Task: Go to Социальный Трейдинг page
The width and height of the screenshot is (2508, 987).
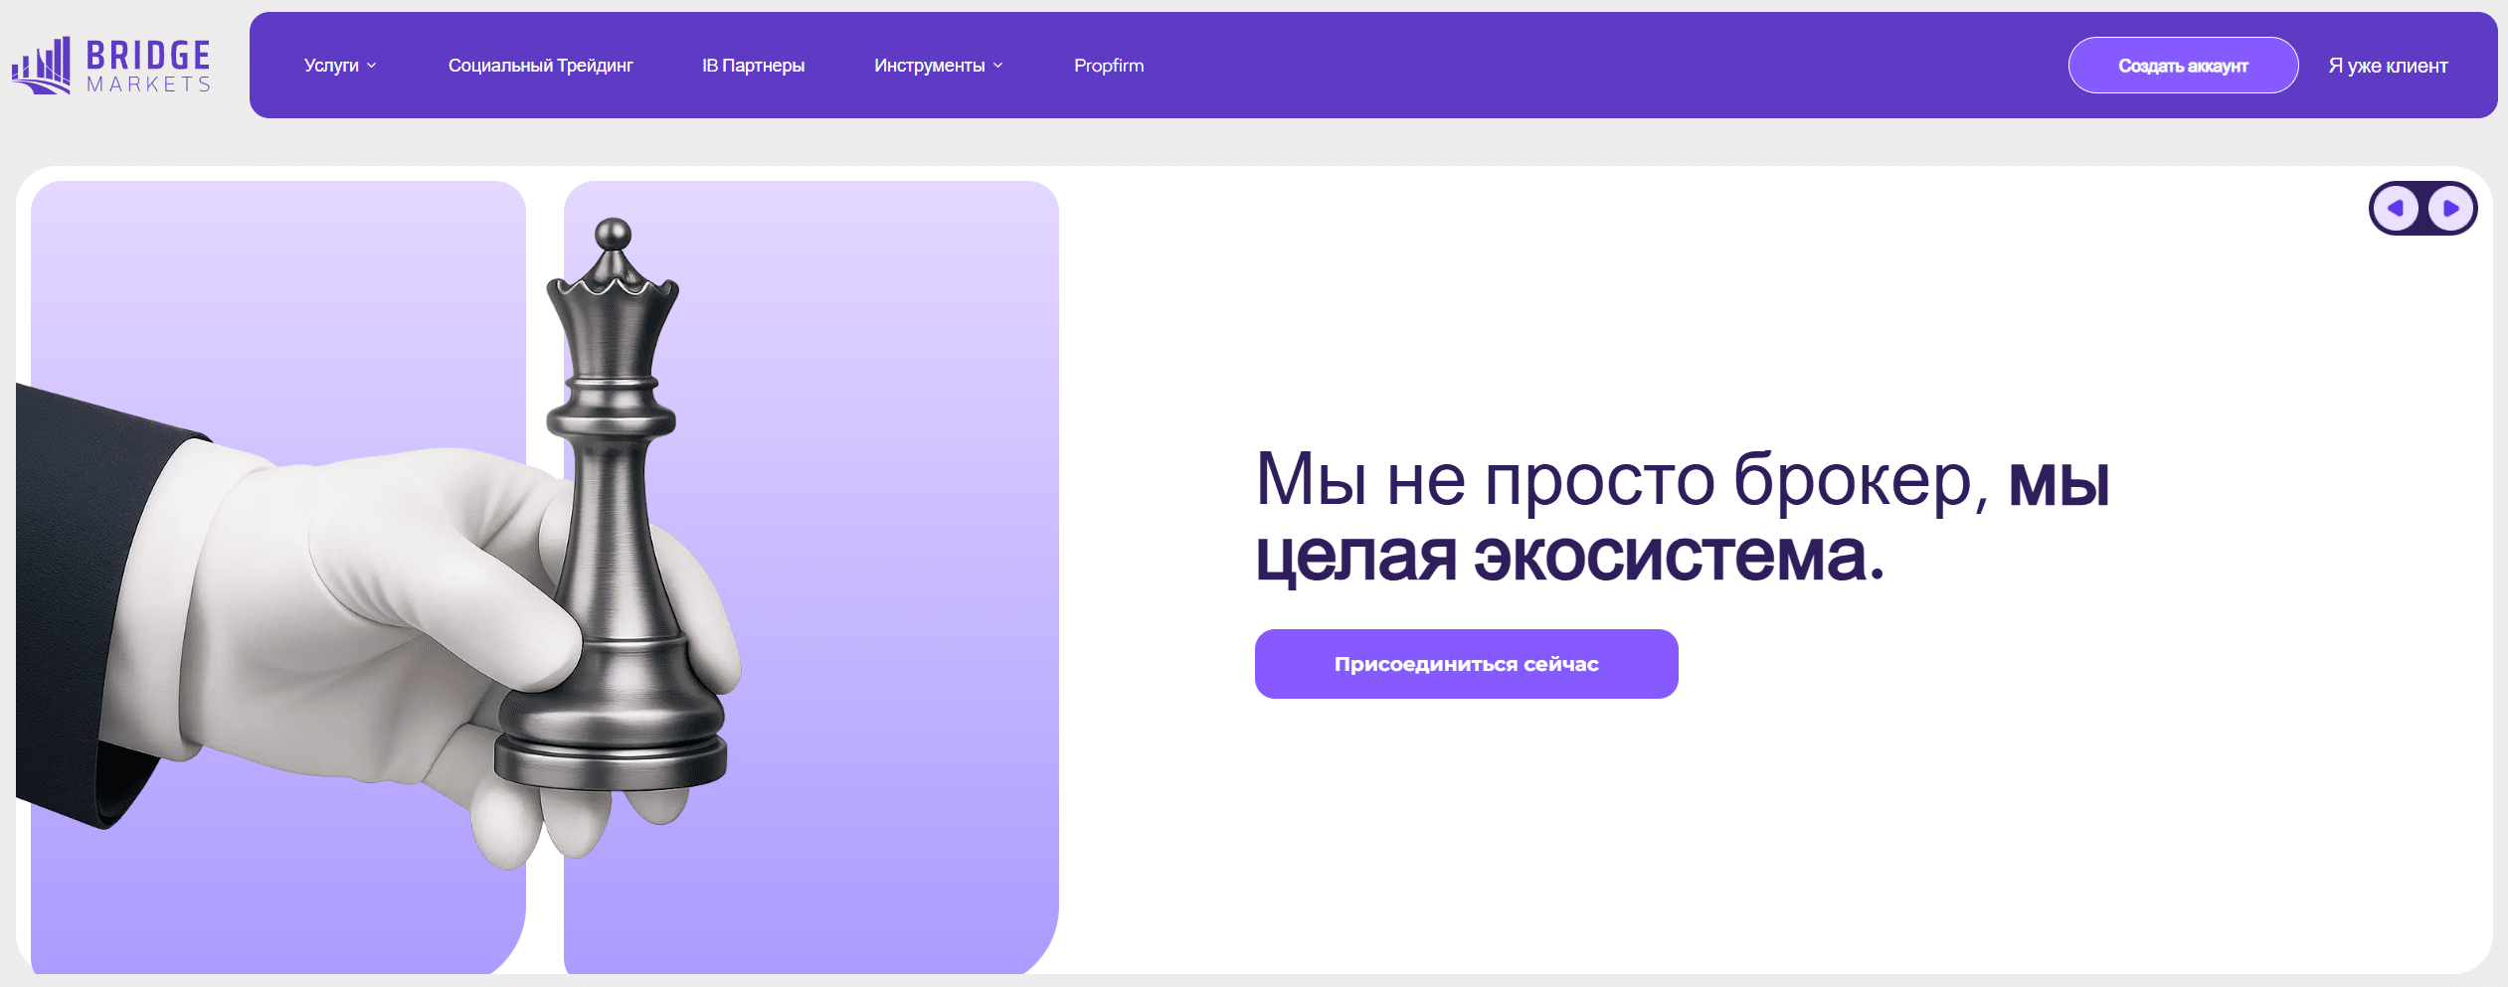Action: click(x=540, y=66)
